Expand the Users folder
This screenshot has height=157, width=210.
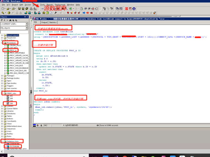[2, 131]
